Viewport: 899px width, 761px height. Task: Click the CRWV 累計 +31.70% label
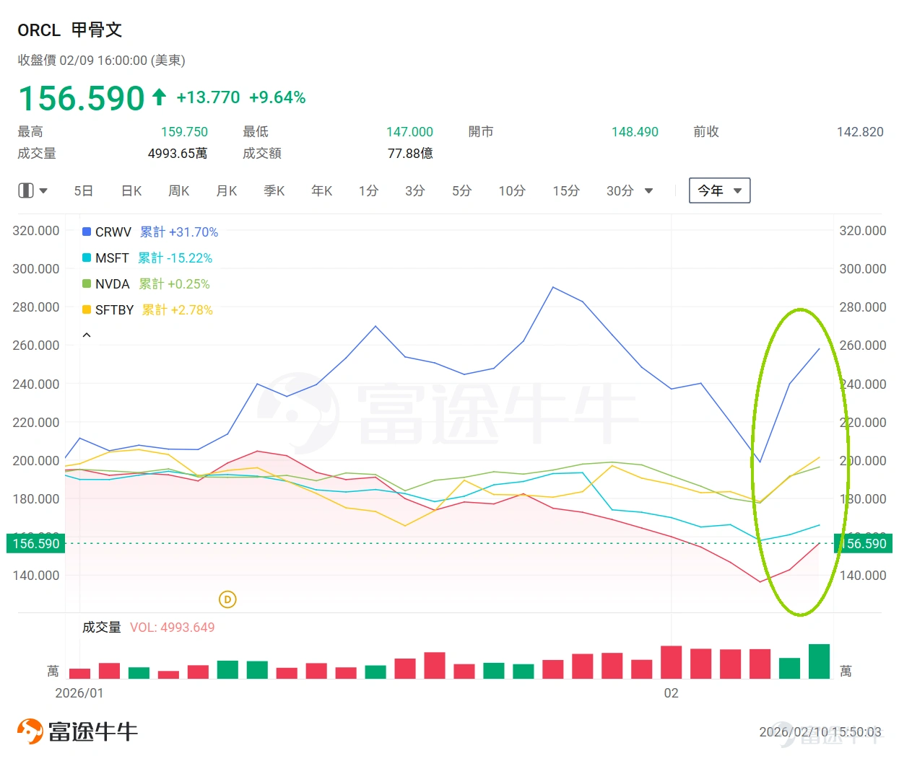tap(179, 232)
